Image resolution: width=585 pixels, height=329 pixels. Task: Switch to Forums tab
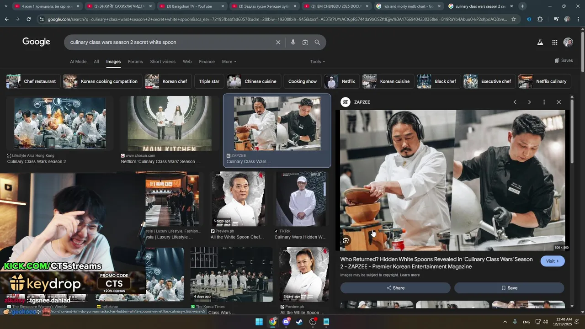pyautogui.click(x=135, y=62)
